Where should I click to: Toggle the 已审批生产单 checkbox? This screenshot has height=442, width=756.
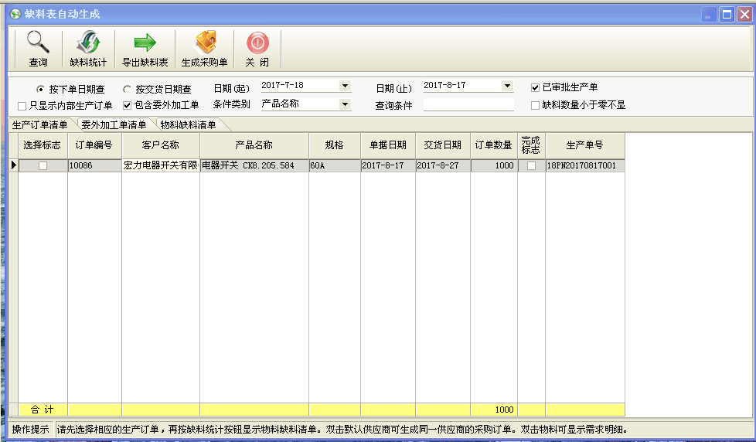pos(535,87)
